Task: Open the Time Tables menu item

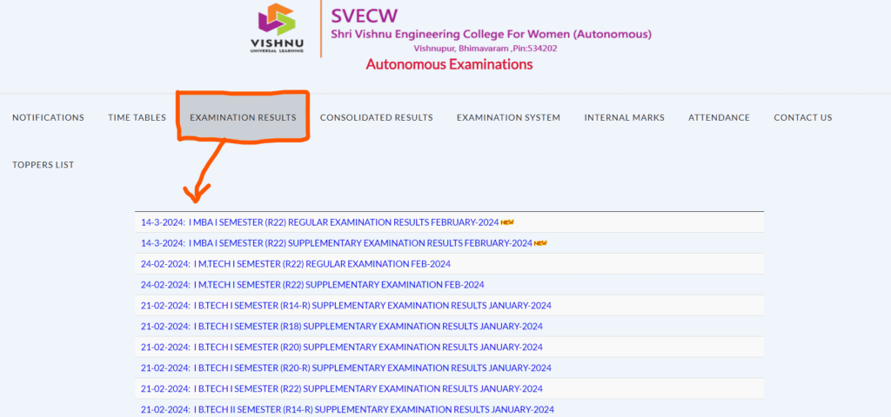Action: click(137, 117)
